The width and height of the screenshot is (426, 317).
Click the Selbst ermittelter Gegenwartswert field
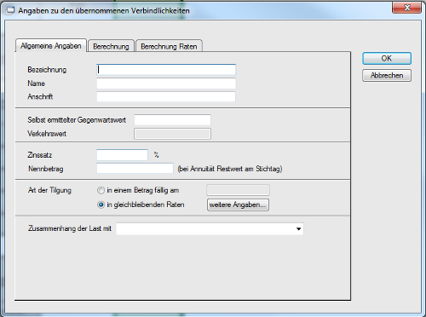pyautogui.click(x=172, y=120)
